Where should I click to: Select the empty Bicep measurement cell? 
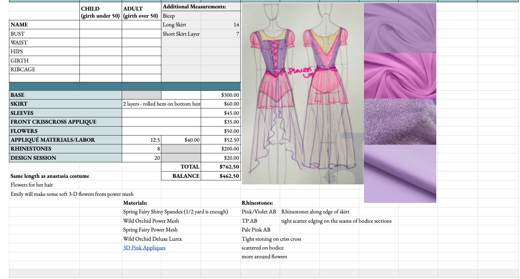click(221, 16)
